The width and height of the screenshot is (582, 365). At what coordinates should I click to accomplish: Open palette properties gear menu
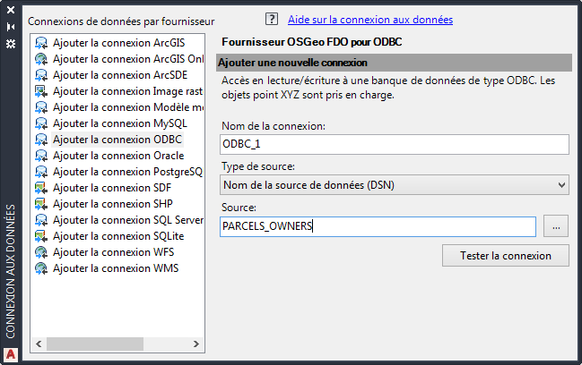tap(11, 42)
